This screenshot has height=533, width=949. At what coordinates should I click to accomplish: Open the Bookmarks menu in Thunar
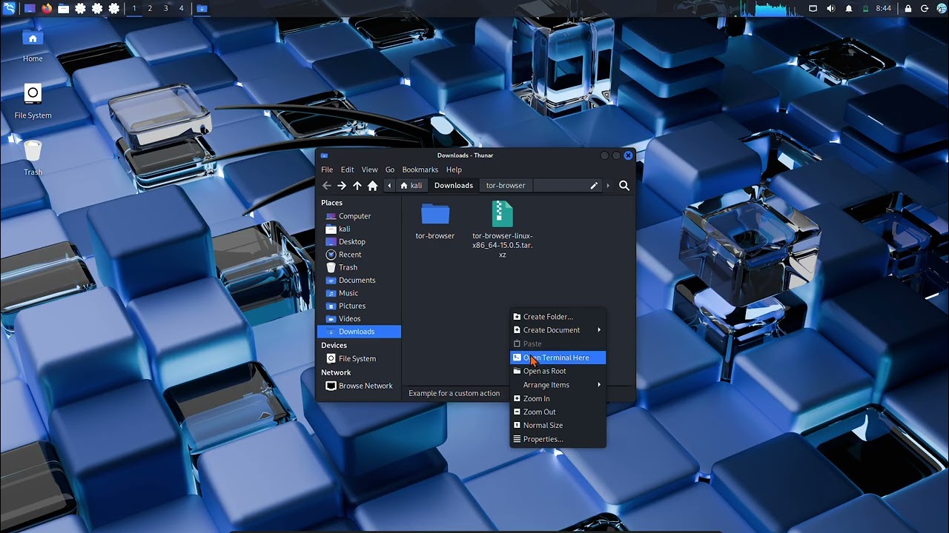(x=420, y=170)
